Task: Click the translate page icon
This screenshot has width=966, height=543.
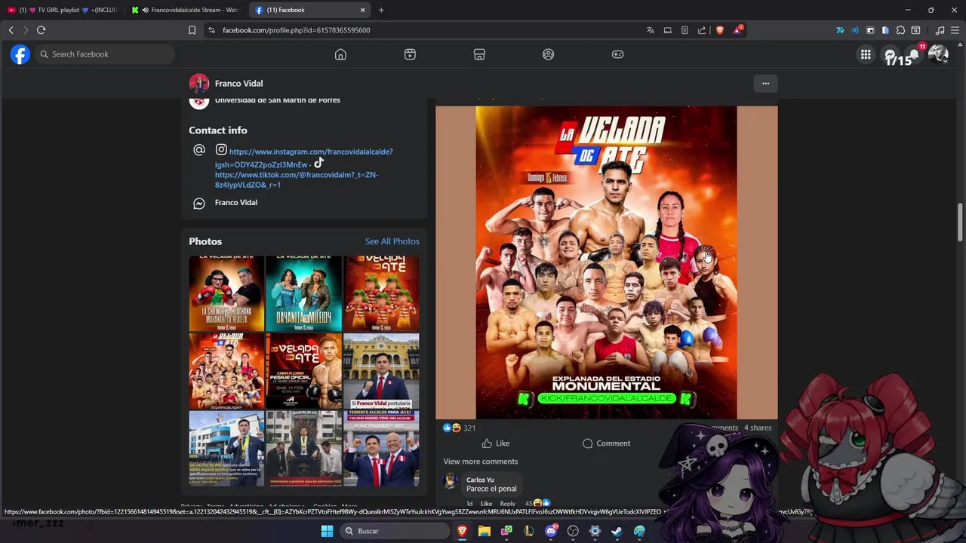Action: (650, 30)
